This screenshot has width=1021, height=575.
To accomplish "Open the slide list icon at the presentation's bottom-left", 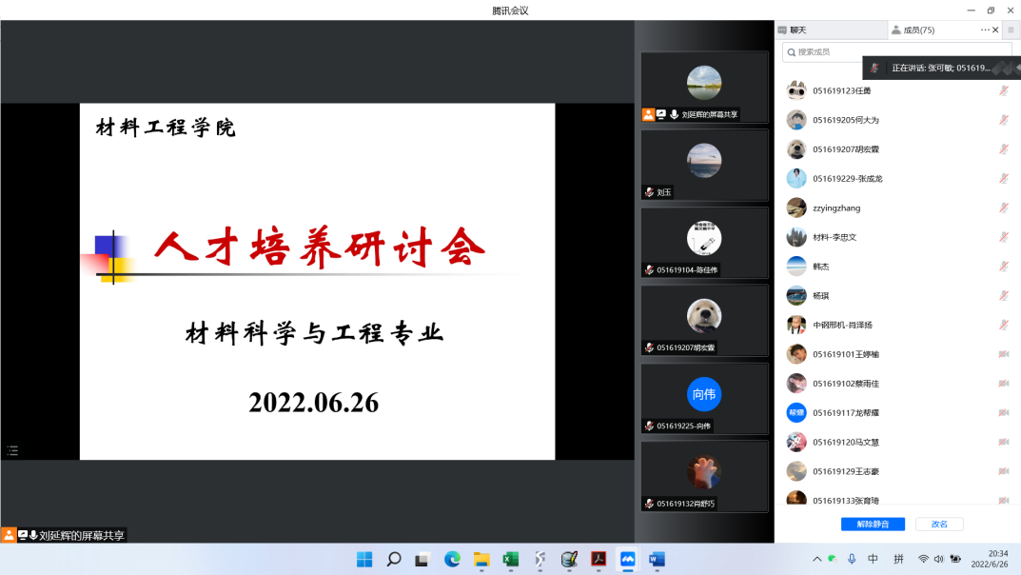I will tap(12, 450).
